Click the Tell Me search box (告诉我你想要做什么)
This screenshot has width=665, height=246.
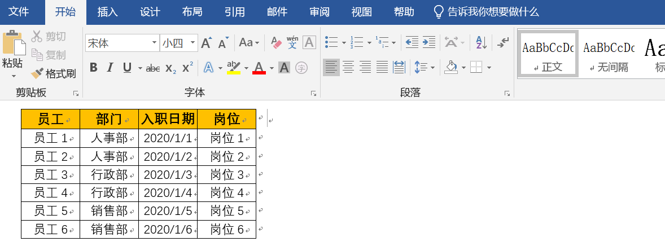[x=487, y=12]
